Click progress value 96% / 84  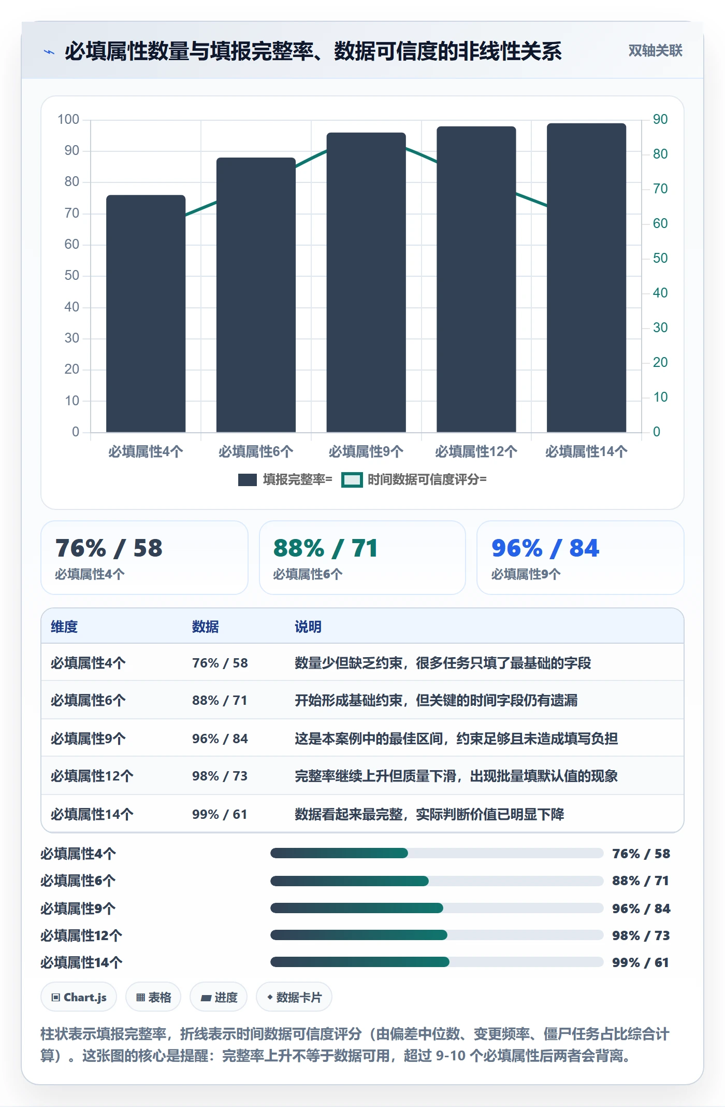point(641,909)
